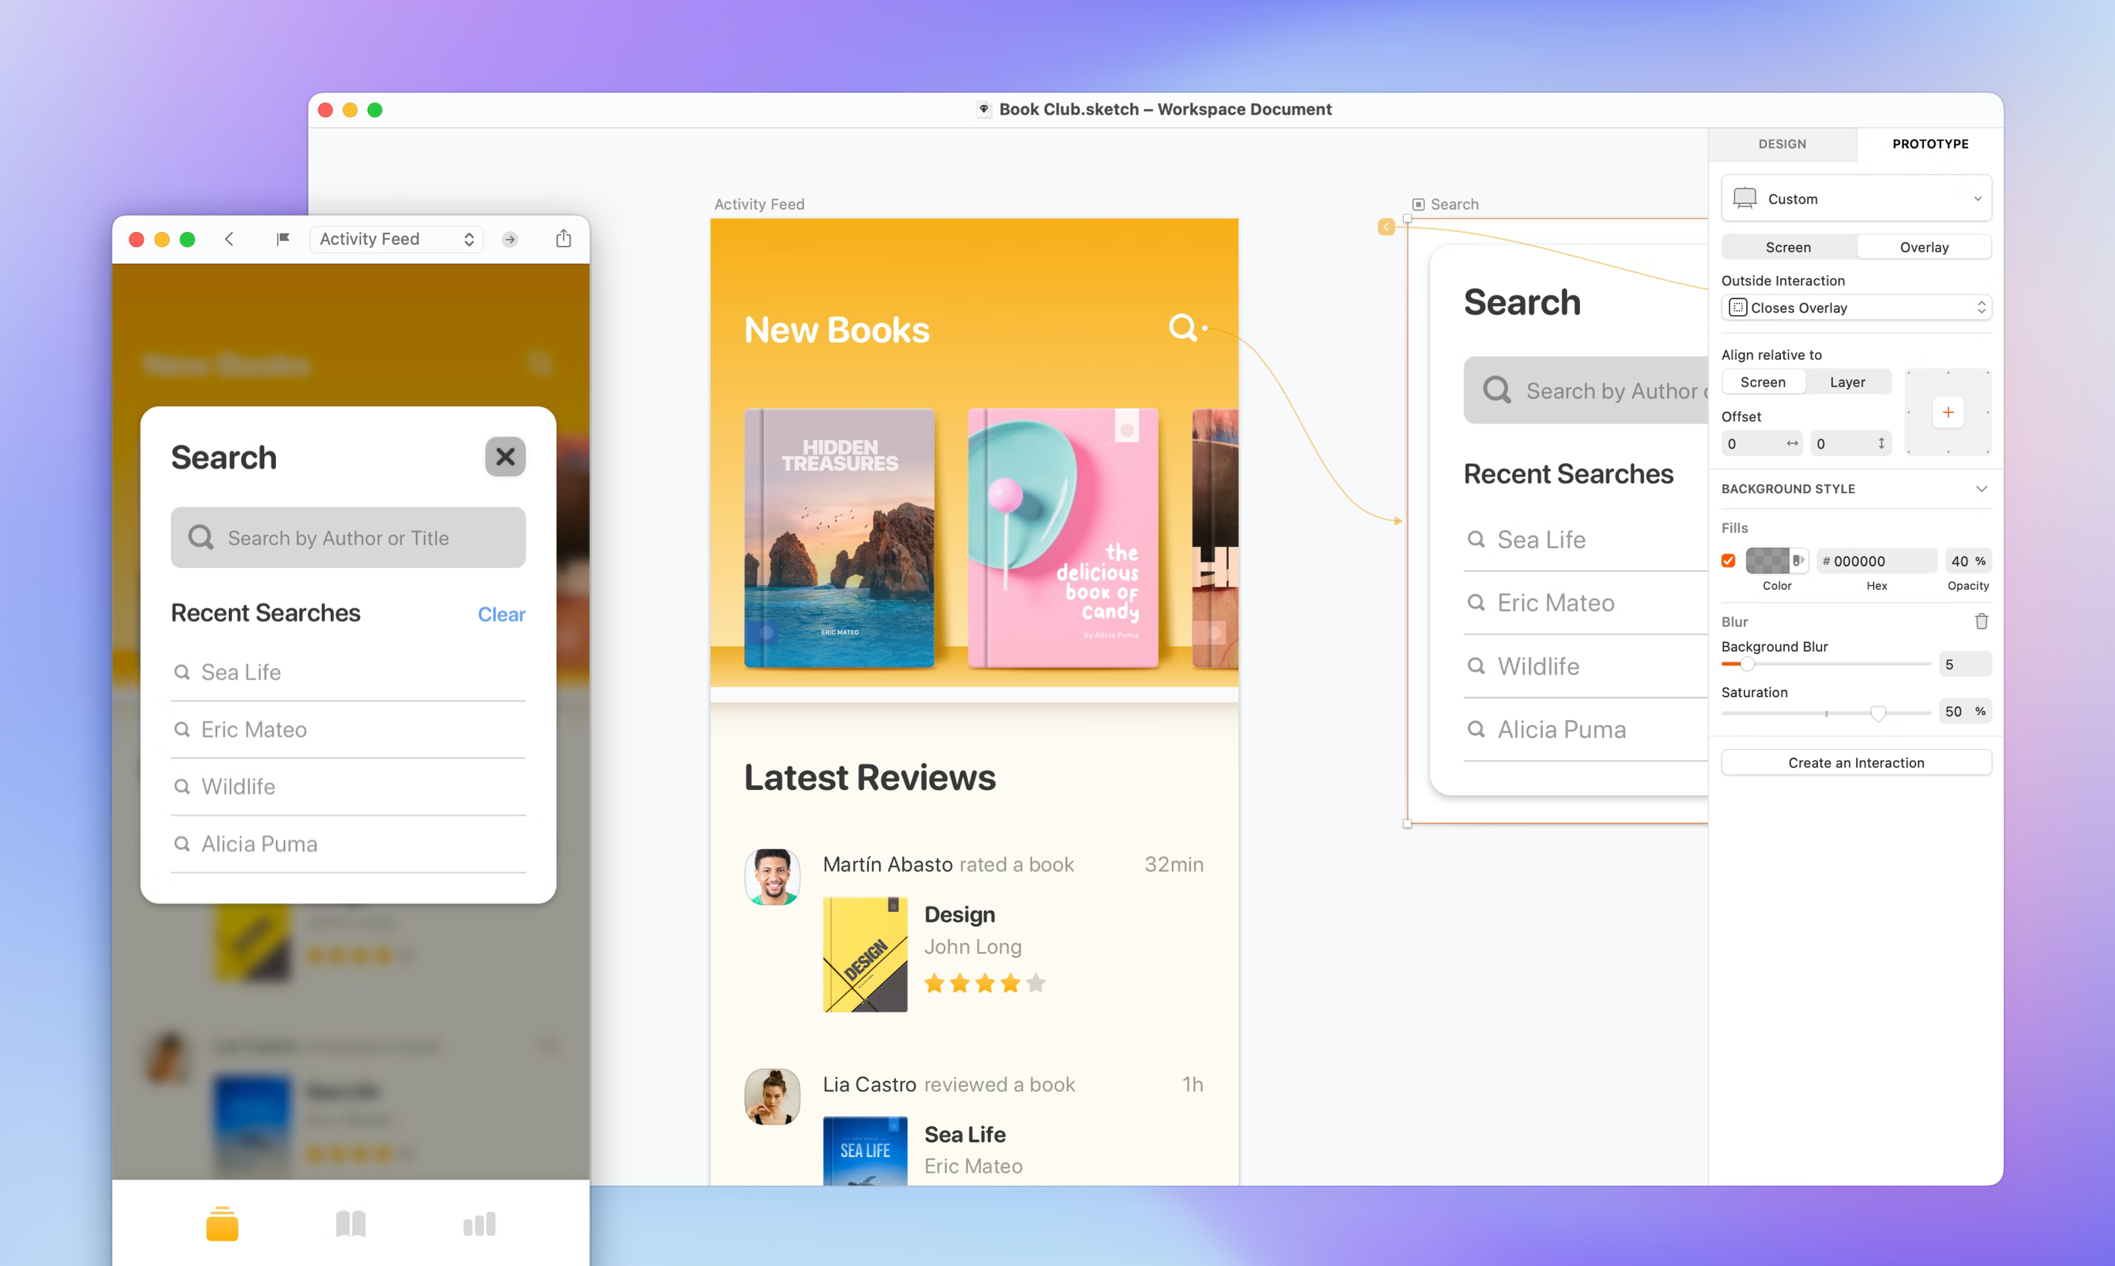Click Sea Life row on Search artboard
This screenshot has width=2115, height=1266.
click(1585, 539)
